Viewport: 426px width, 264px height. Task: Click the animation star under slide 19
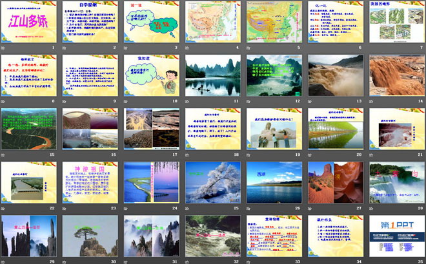(249, 155)
